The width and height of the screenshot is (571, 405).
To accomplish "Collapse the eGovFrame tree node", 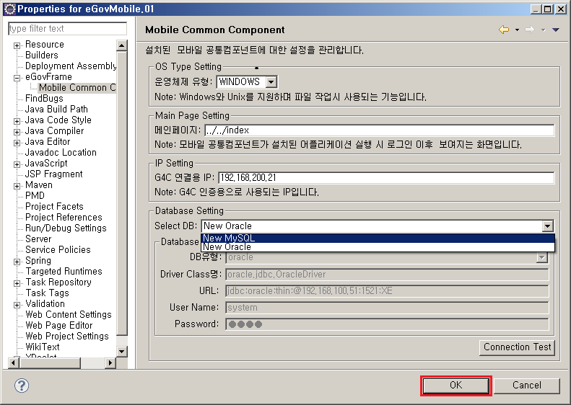I will 17,77.
